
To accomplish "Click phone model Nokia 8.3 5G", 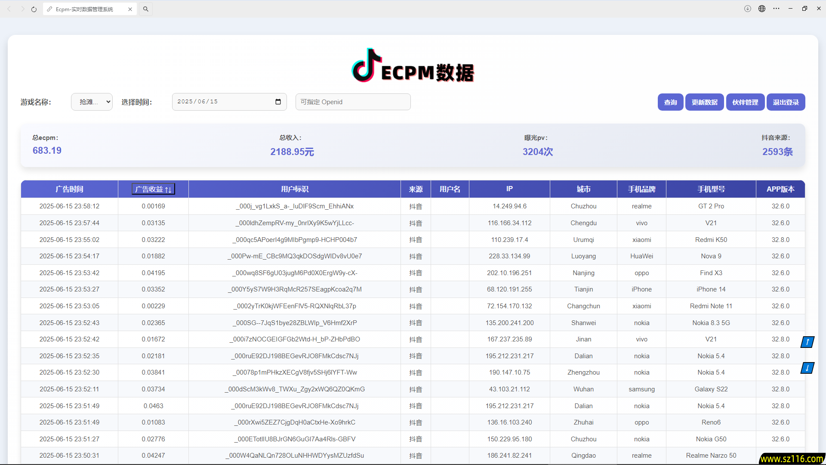I will coord(711,323).
